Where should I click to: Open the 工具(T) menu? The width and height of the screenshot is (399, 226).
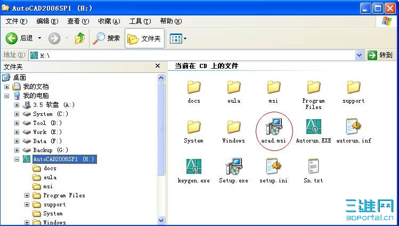pyautogui.click(x=140, y=21)
